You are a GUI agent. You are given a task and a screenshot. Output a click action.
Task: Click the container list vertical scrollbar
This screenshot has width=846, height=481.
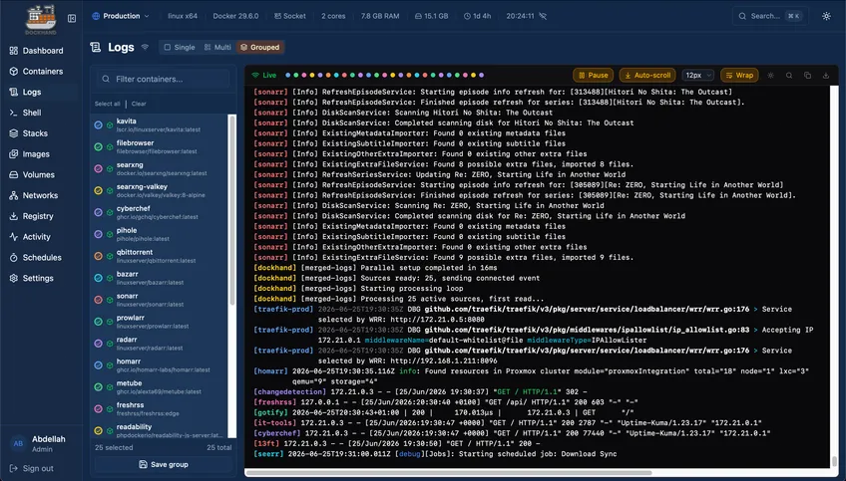232,210
